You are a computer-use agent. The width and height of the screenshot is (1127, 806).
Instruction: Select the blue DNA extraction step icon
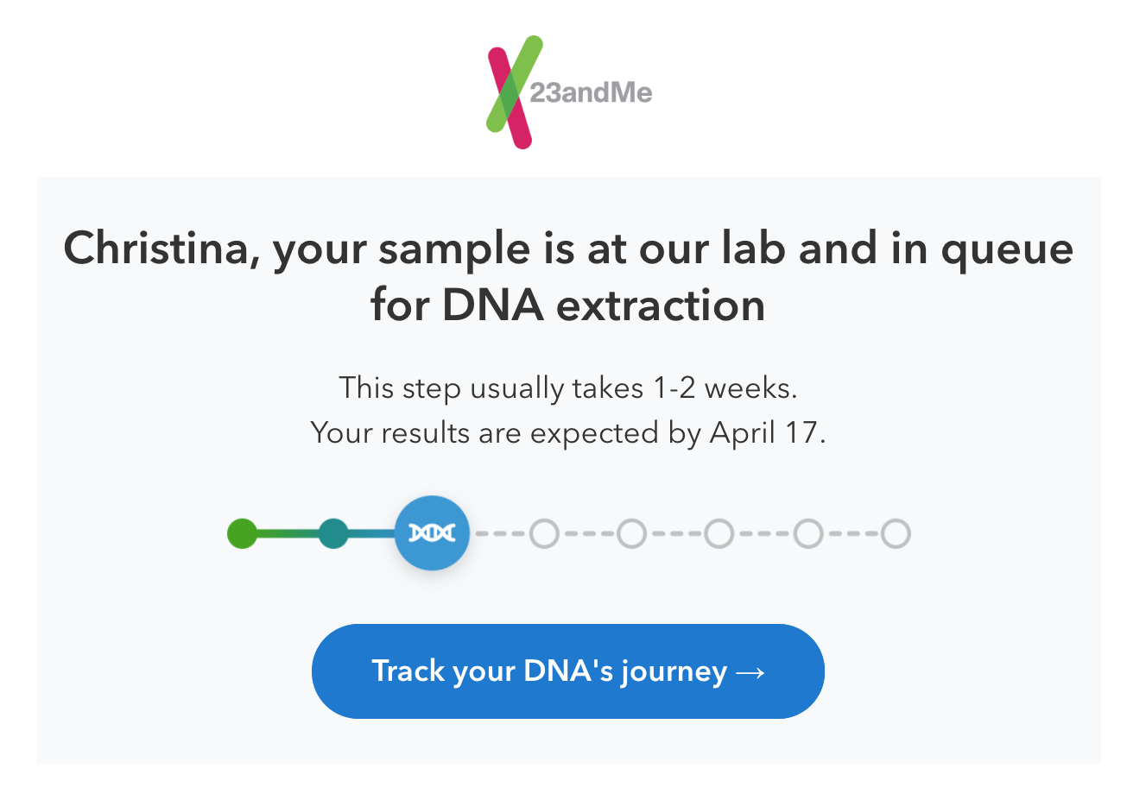[432, 532]
